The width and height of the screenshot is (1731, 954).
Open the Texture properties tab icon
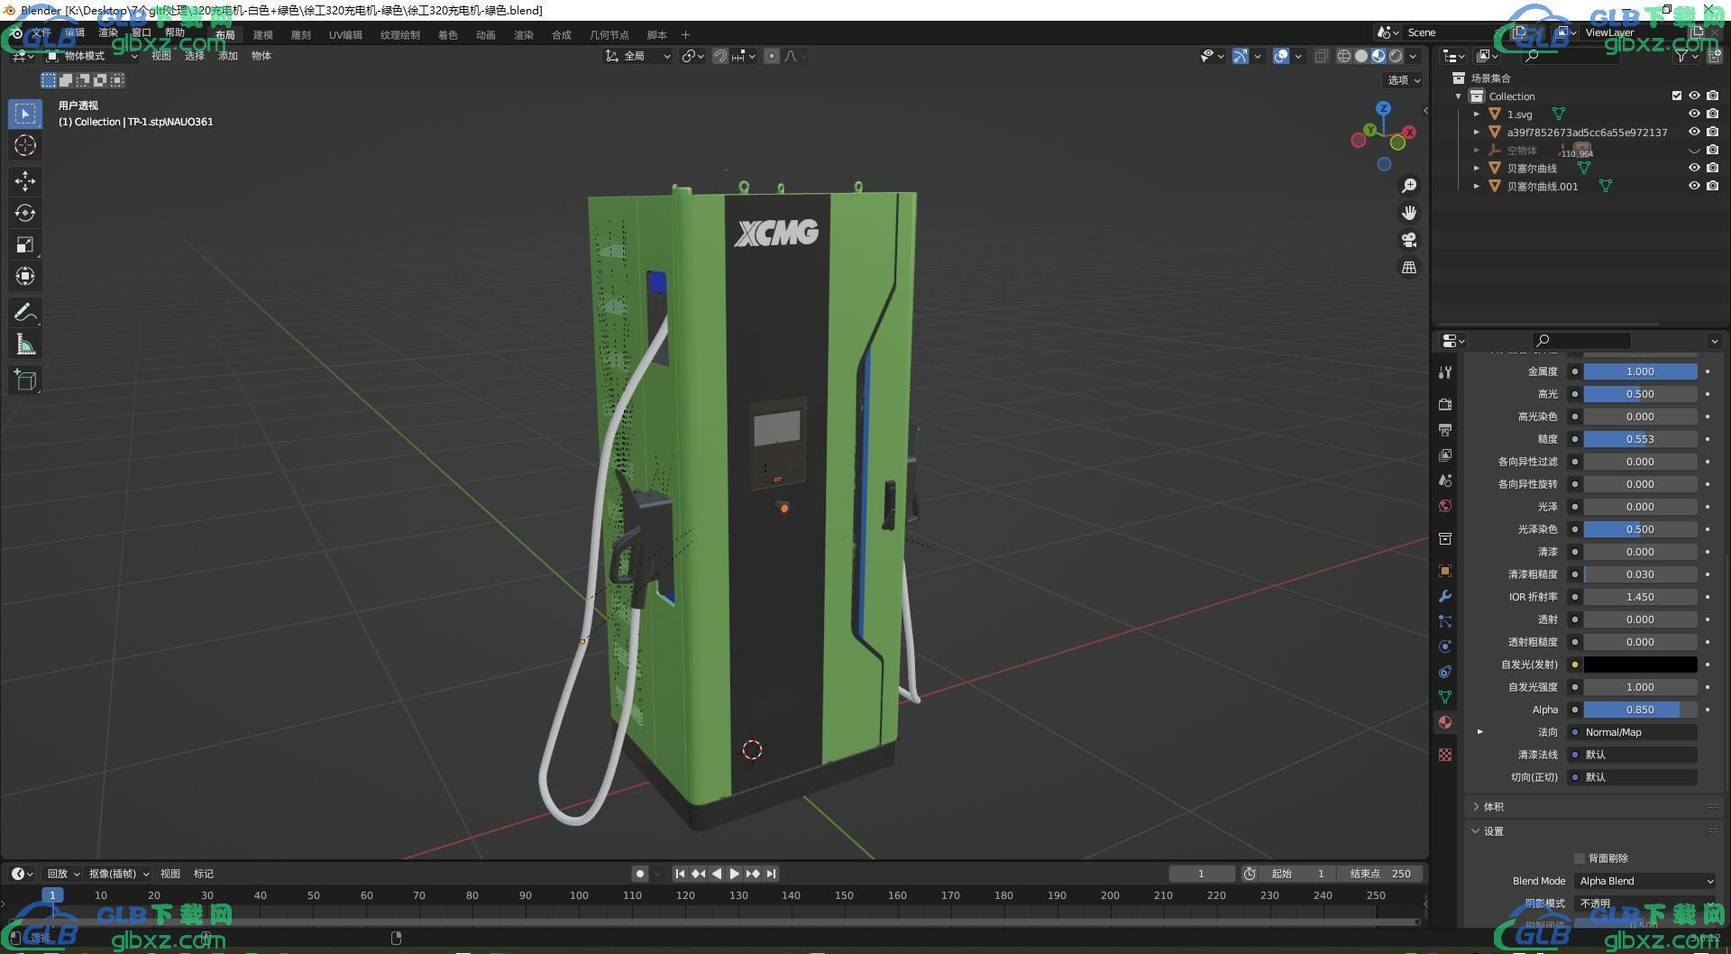pyautogui.click(x=1445, y=755)
